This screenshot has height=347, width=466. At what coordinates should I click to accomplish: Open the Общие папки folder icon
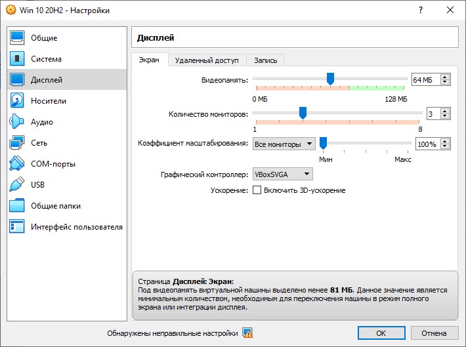(x=18, y=206)
